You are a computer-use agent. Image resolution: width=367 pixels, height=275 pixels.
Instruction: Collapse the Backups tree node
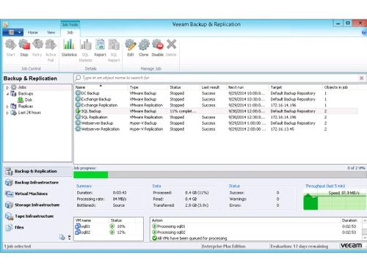pos(7,94)
